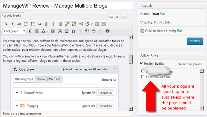Expand the Plugins updates row triangle
The height and width of the screenshot is (117, 207).
tap(17, 105)
